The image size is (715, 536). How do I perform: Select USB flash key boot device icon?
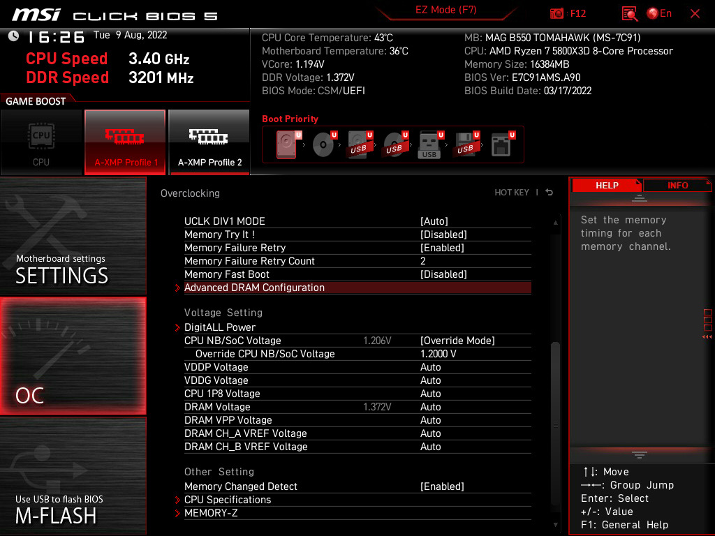click(429, 144)
